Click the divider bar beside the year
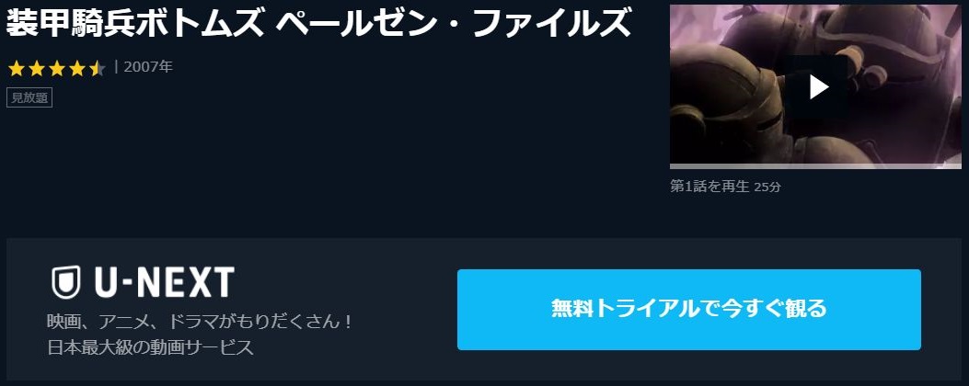This screenshot has height=386, width=969. point(116,67)
